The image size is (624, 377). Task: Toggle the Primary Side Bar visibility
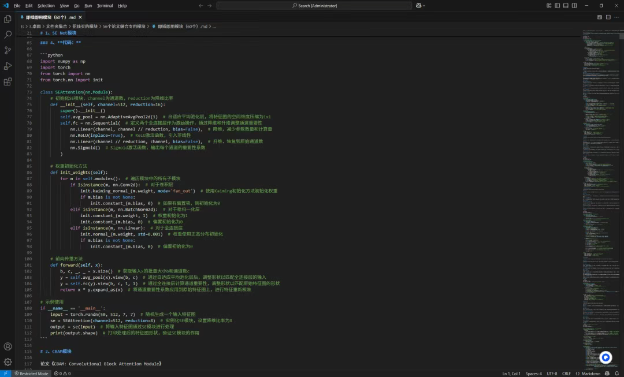coord(557,6)
